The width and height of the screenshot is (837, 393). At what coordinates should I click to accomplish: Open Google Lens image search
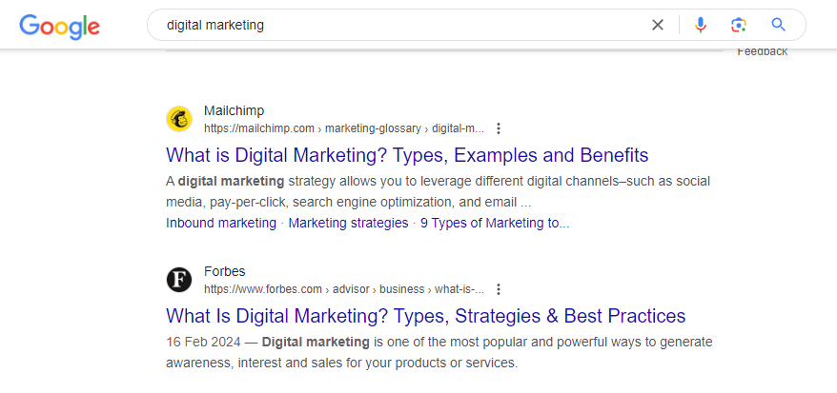point(739,25)
